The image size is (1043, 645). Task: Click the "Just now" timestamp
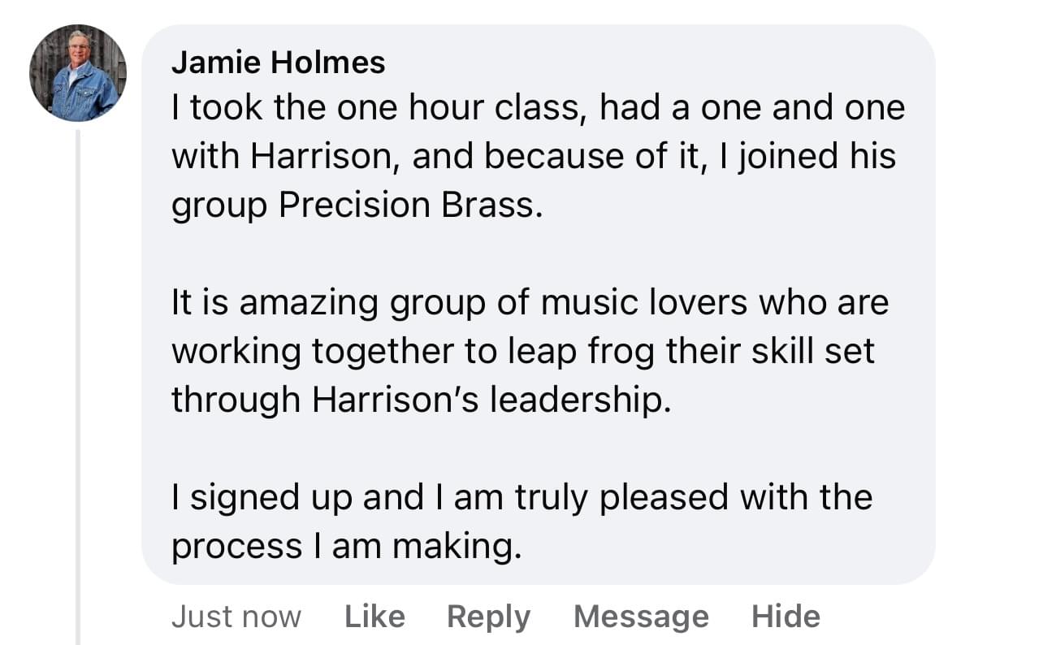click(x=236, y=617)
